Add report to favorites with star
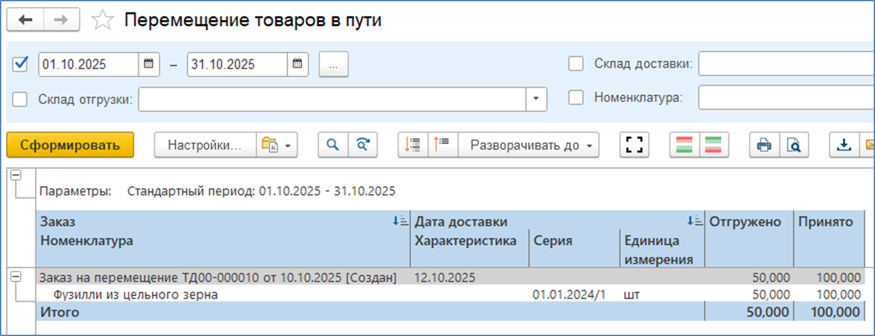The width and height of the screenshot is (875, 336). [x=102, y=21]
